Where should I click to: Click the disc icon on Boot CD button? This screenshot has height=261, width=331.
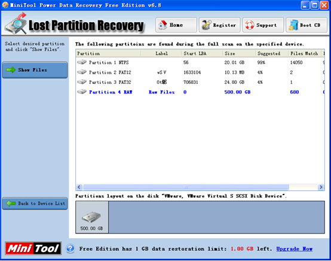click(293, 25)
